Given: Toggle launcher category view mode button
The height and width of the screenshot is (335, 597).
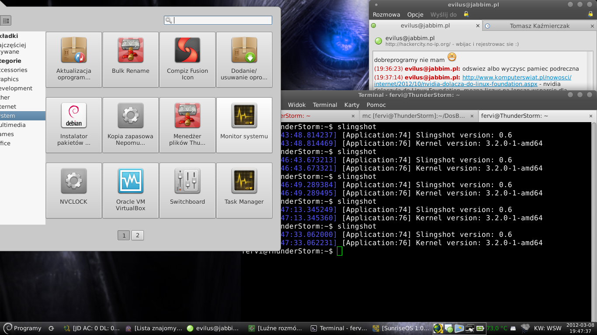Looking at the screenshot, I should pos(6,21).
